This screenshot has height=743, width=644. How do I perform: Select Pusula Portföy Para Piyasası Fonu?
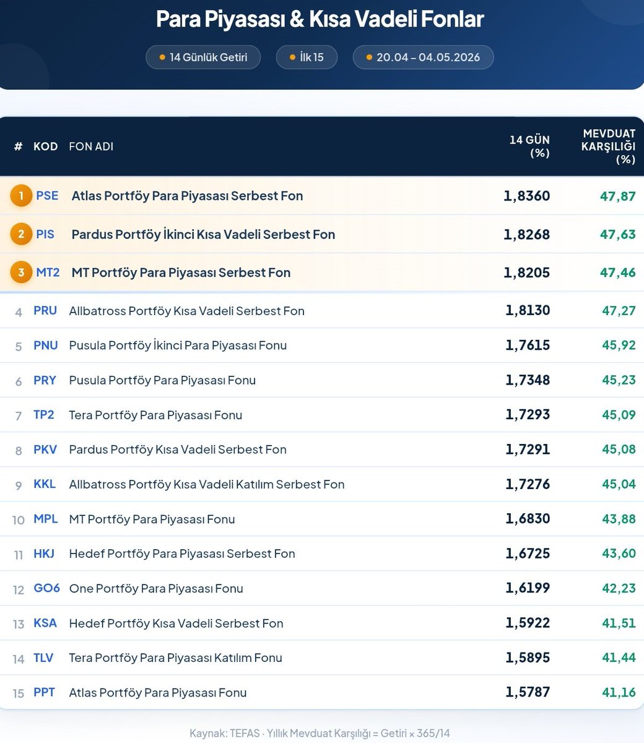coord(163,381)
